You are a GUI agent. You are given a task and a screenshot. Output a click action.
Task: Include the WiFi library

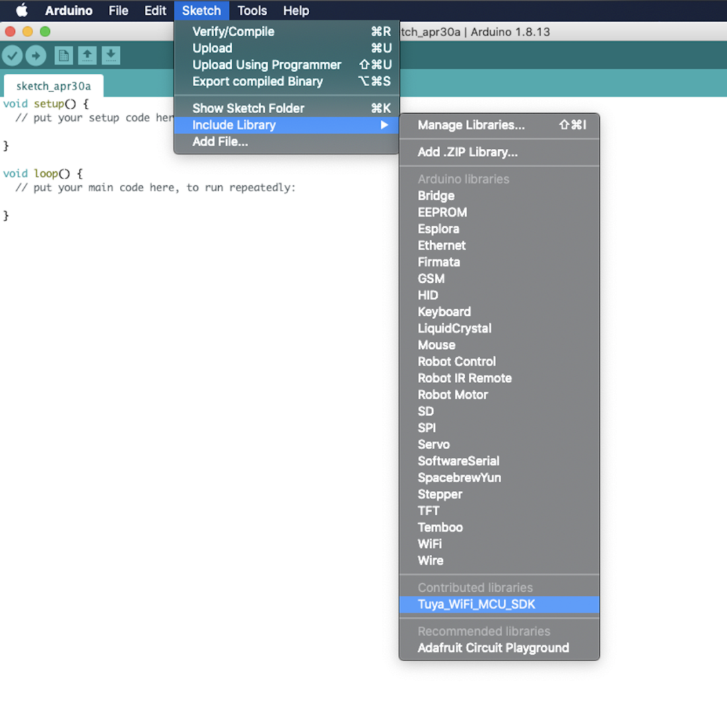(499, 544)
